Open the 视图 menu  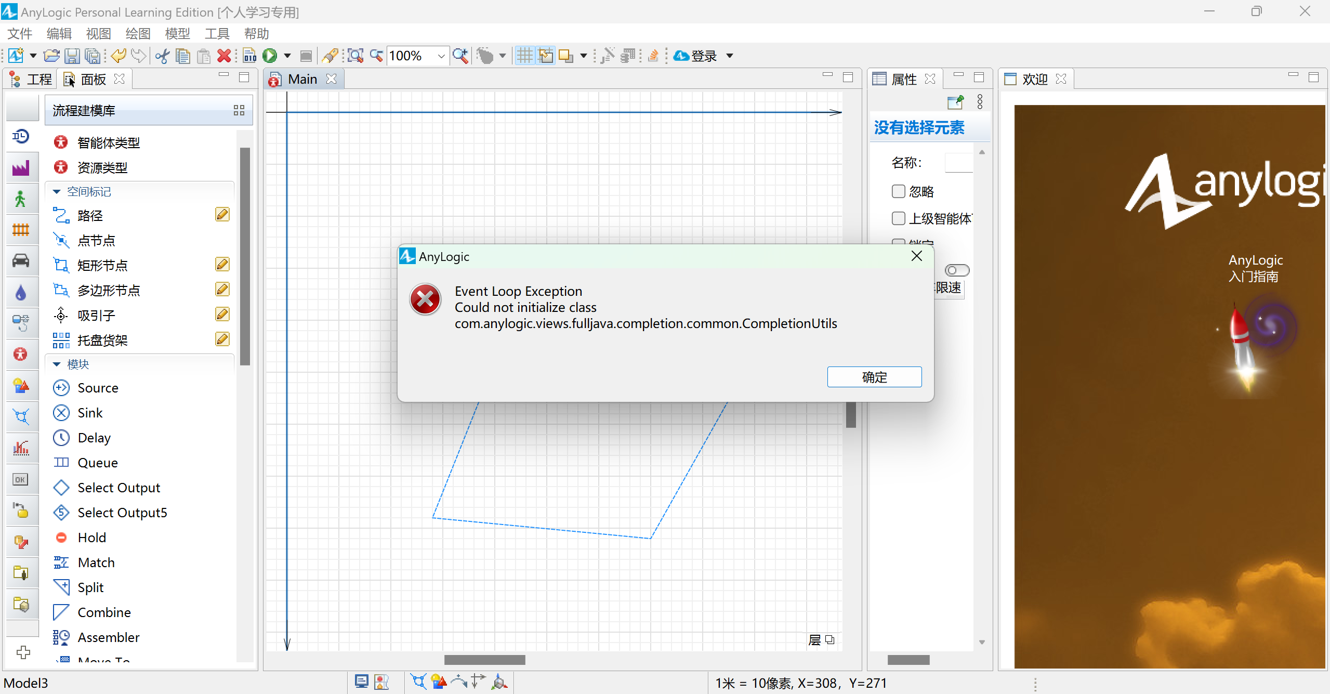click(x=99, y=34)
